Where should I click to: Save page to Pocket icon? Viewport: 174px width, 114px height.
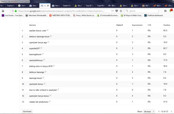(x=117, y=11)
